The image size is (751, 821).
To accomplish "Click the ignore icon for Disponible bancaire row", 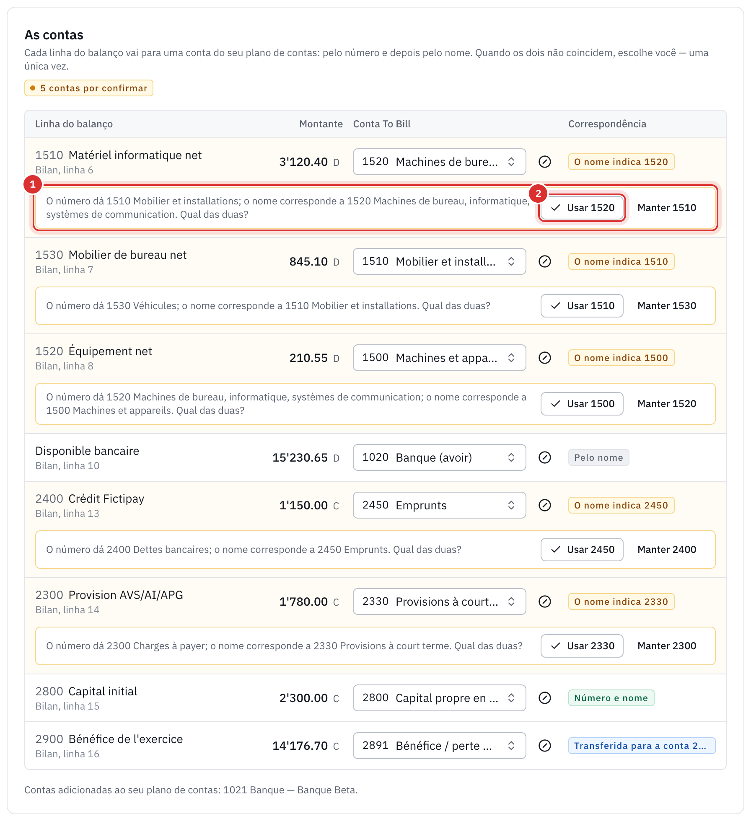I will click(x=544, y=457).
